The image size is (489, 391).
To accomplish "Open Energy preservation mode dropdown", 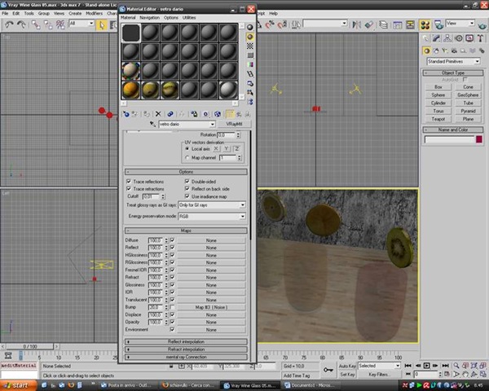I will 212,217.
